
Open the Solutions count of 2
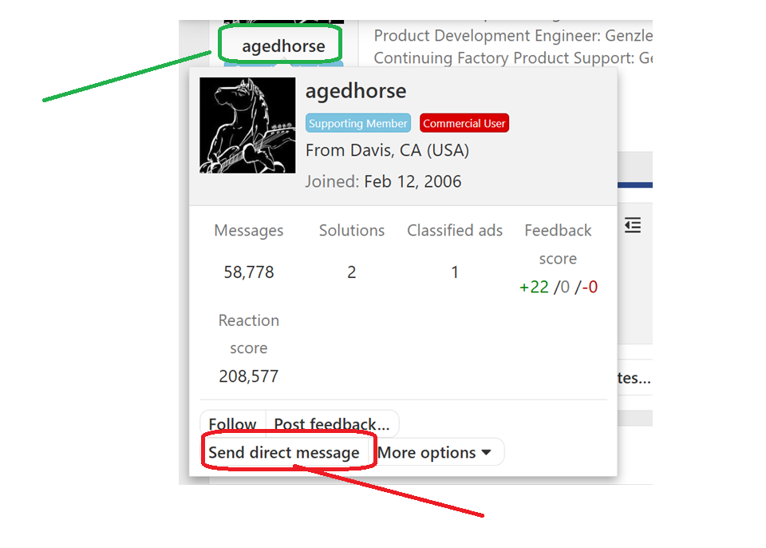pyautogui.click(x=352, y=272)
